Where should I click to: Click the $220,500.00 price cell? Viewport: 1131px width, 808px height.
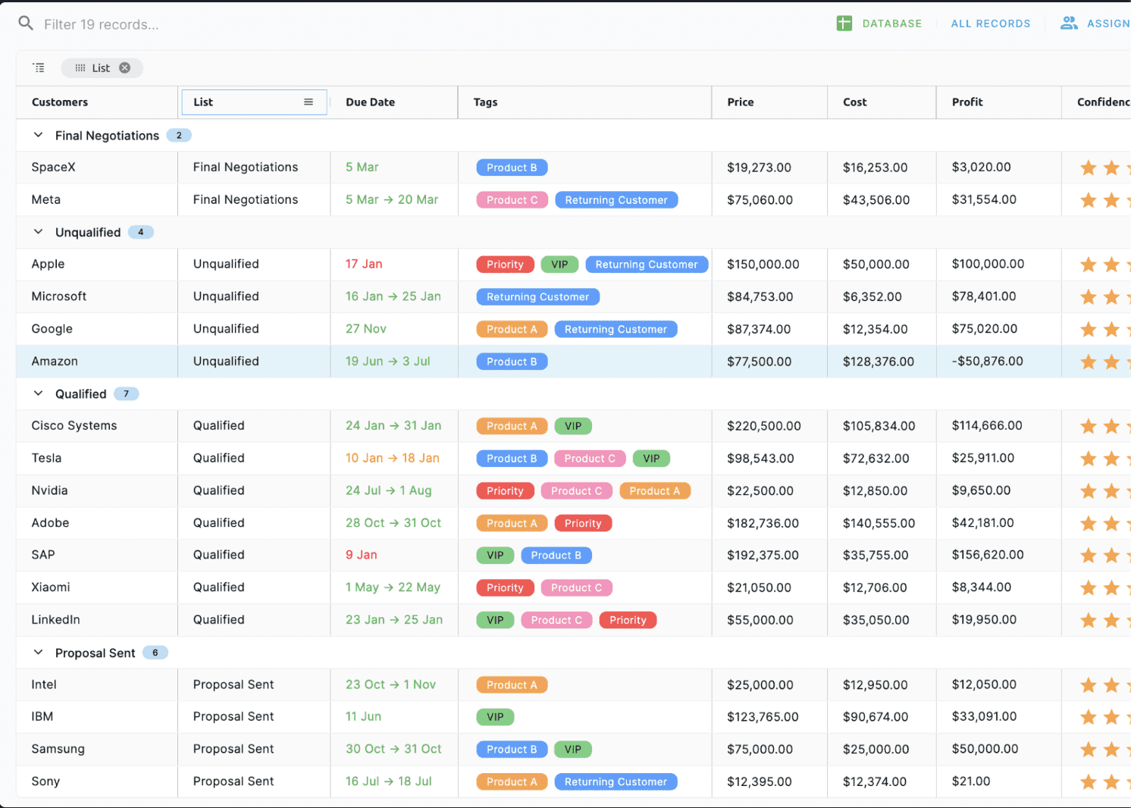(764, 426)
